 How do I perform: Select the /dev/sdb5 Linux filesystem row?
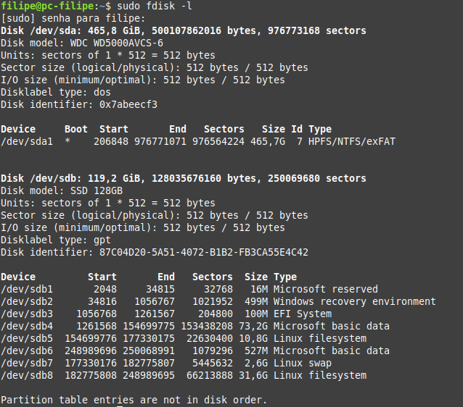click(x=184, y=339)
